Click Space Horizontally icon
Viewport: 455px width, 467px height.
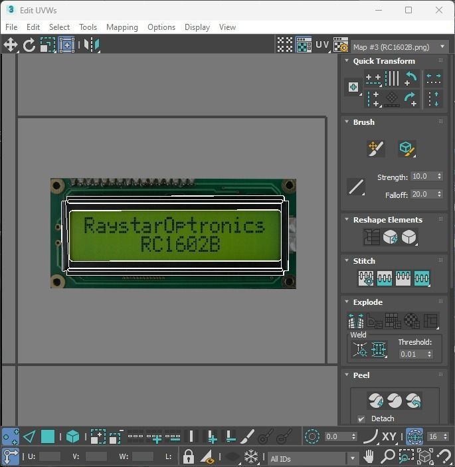434,78
